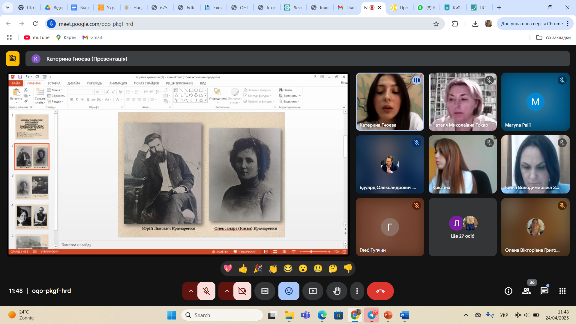
Task: Show the participants people list
Action: tap(526, 291)
